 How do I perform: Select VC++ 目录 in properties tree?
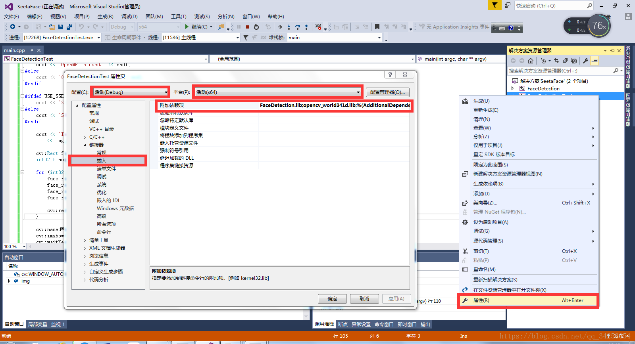pos(102,129)
